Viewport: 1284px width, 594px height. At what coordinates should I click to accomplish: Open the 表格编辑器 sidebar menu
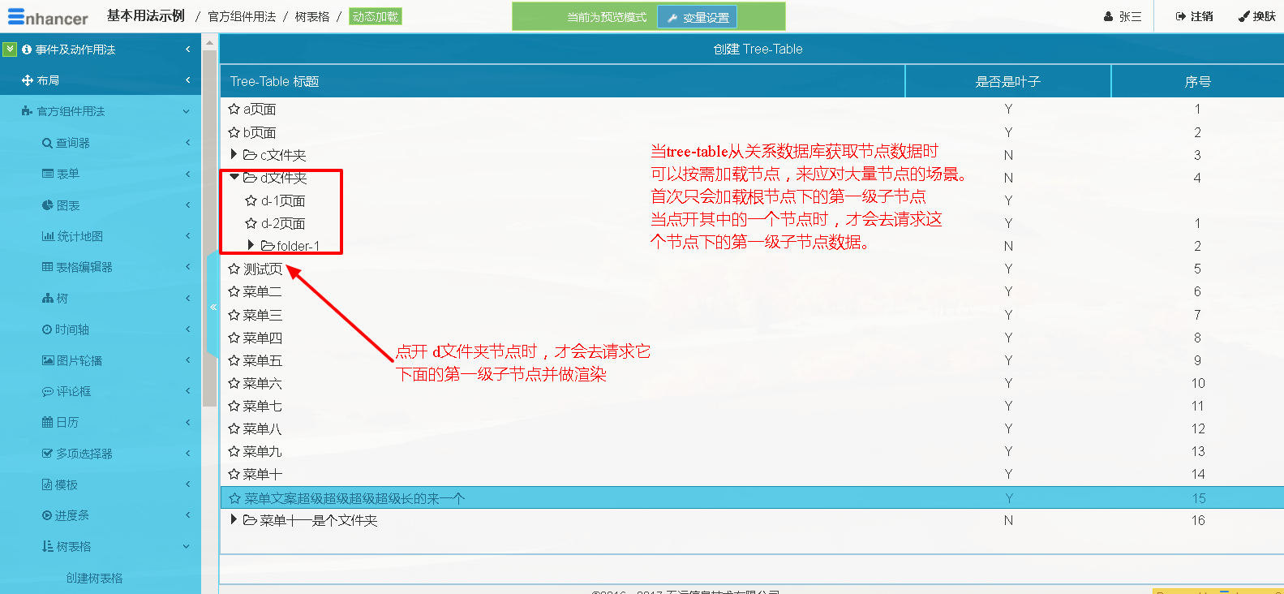(84, 267)
